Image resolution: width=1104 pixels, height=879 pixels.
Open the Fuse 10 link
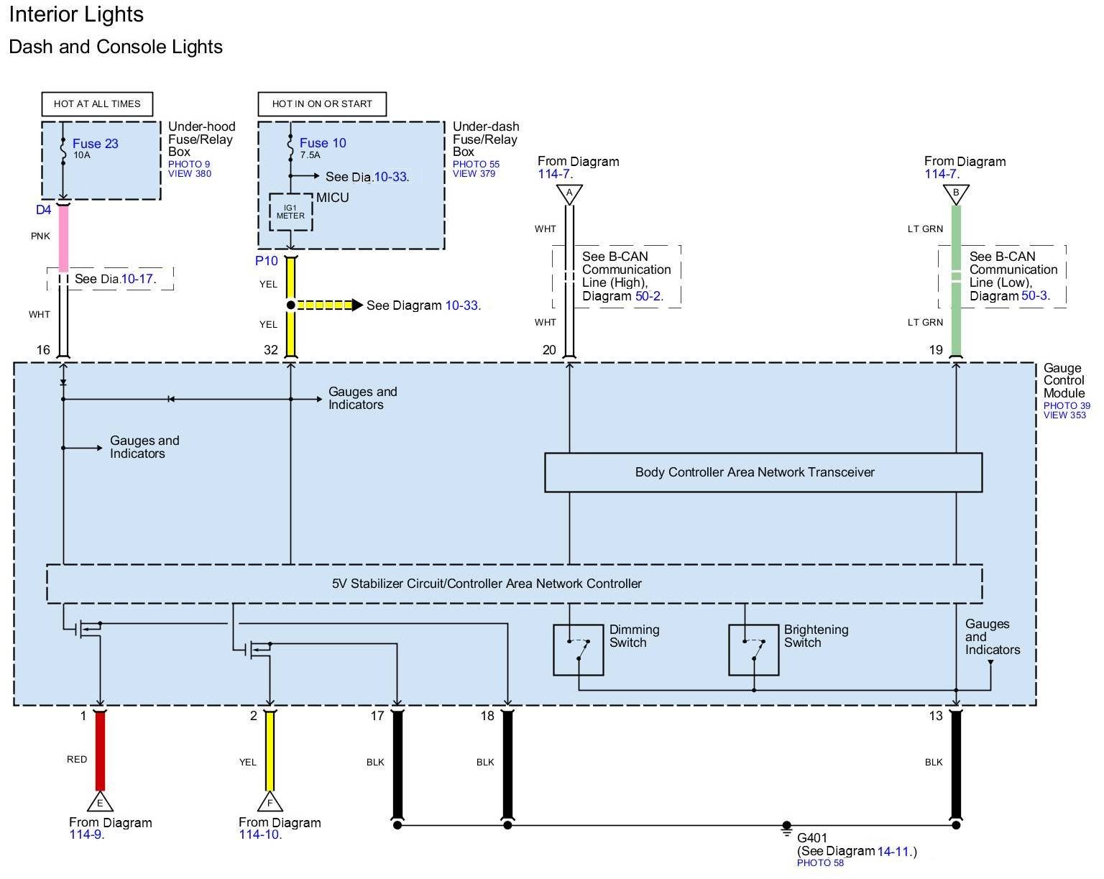pyautogui.click(x=323, y=143)
